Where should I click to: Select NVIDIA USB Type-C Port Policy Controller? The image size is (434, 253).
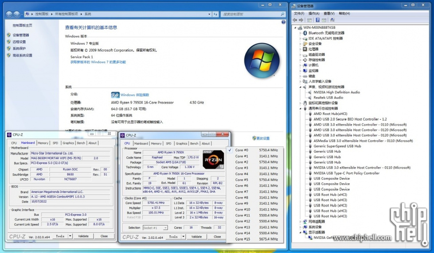point(346,173)
